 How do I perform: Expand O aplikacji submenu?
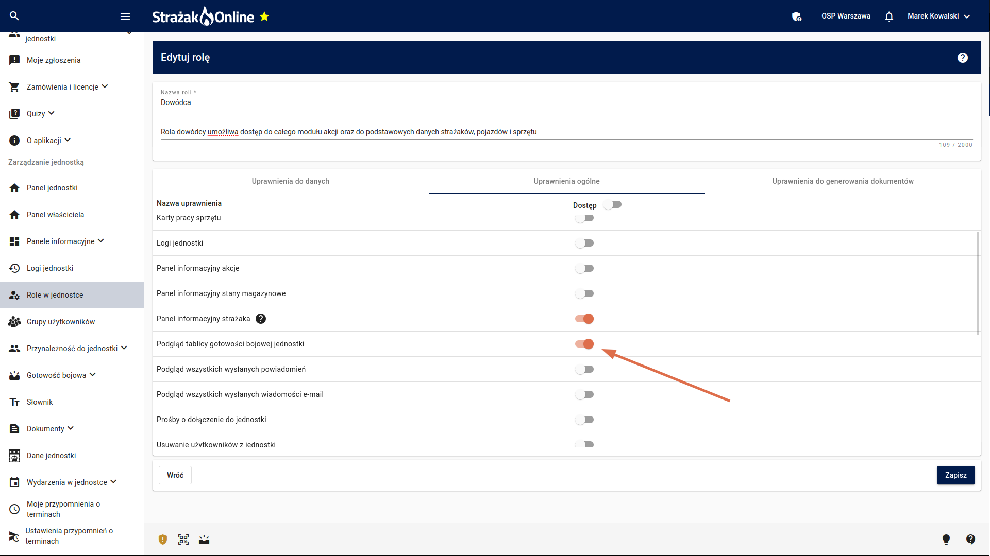[68, 140]
